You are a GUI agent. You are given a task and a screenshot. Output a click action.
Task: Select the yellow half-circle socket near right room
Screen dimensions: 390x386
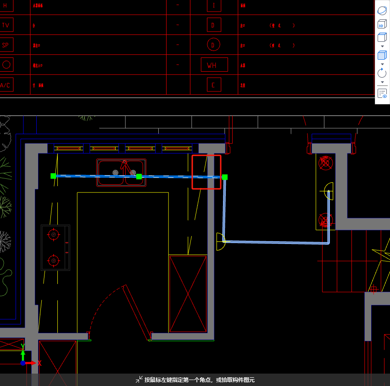tap(329, 191)
